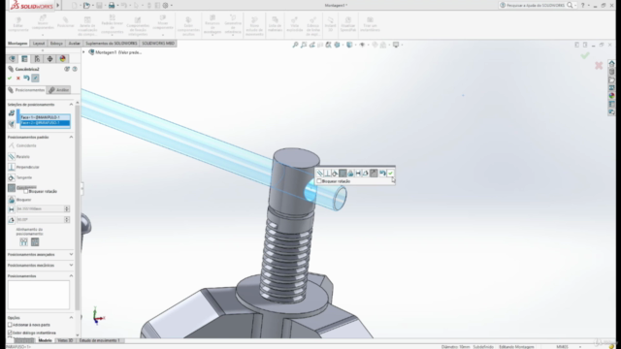The width and height of the screenshot is (621, 349).
Task: Click tangent icon in floating mate toolbar
Action: coord(335,173)
